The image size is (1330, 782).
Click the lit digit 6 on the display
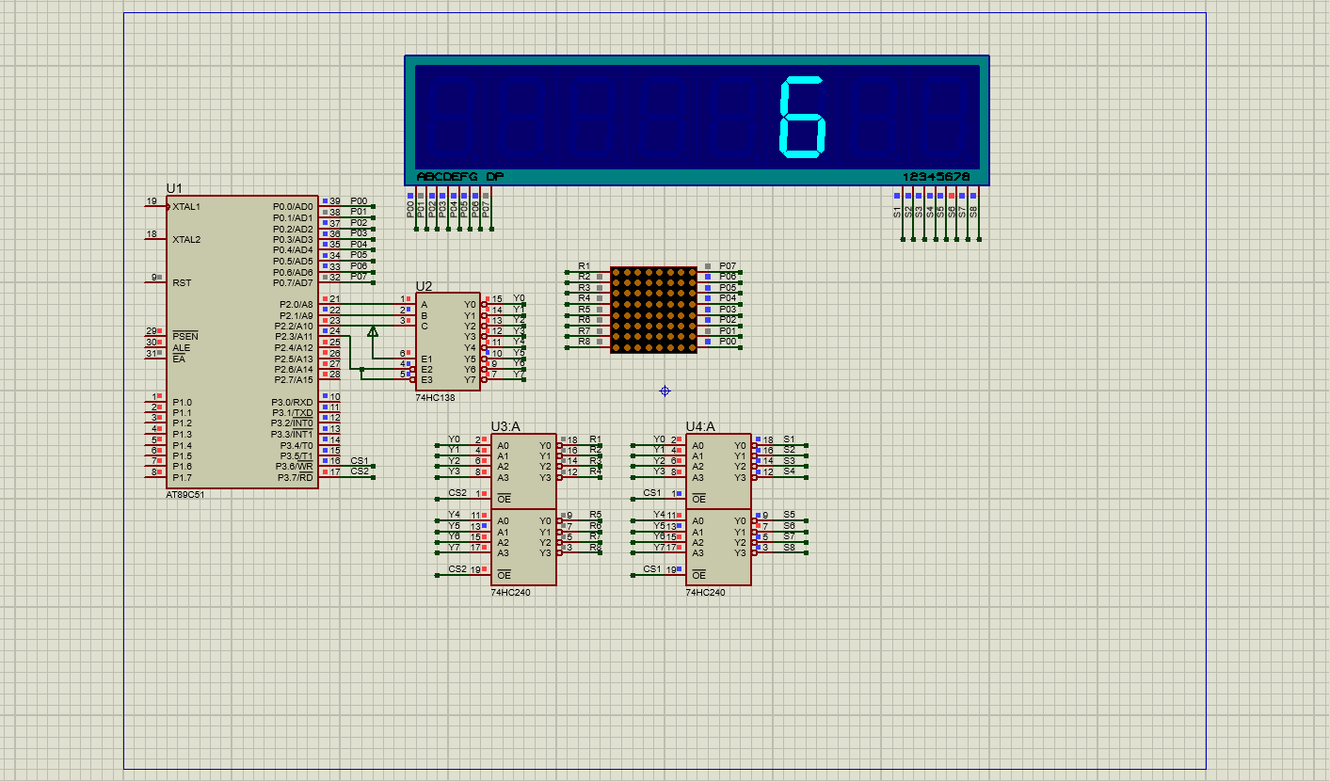[803, 118]
